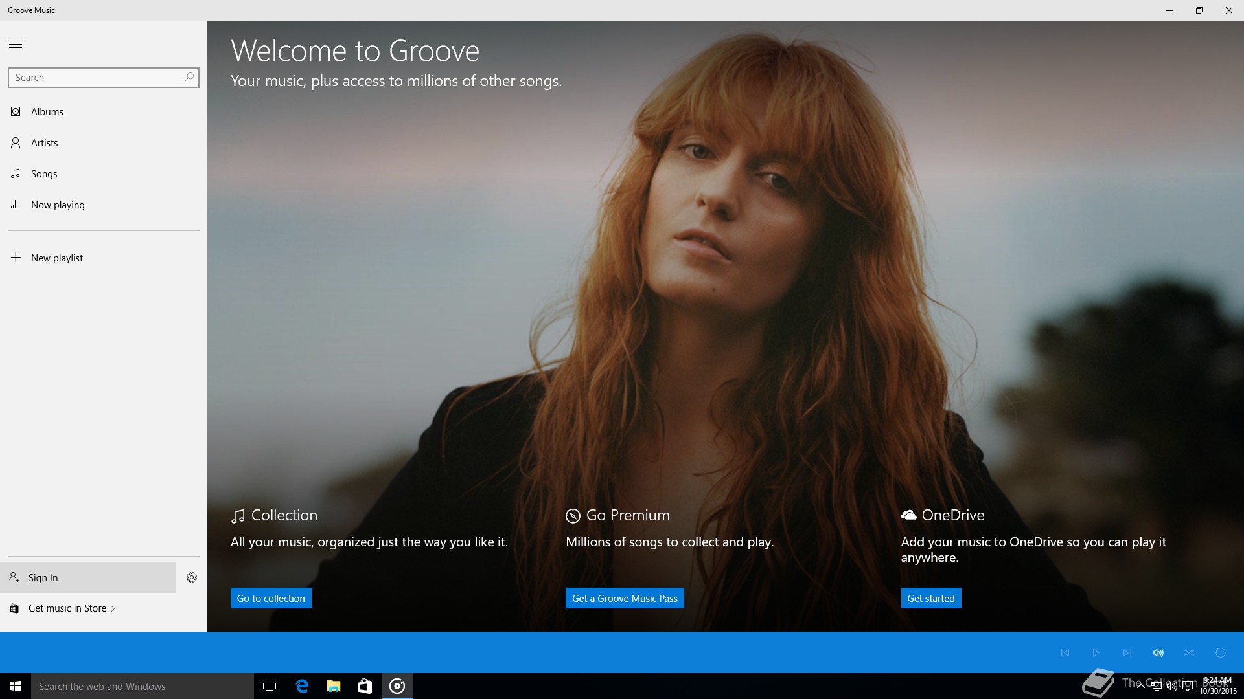This screenshot has width=1244, height=699.
Task: Click the taskbar Search the web and Windows box
Action: click(143, 686)
